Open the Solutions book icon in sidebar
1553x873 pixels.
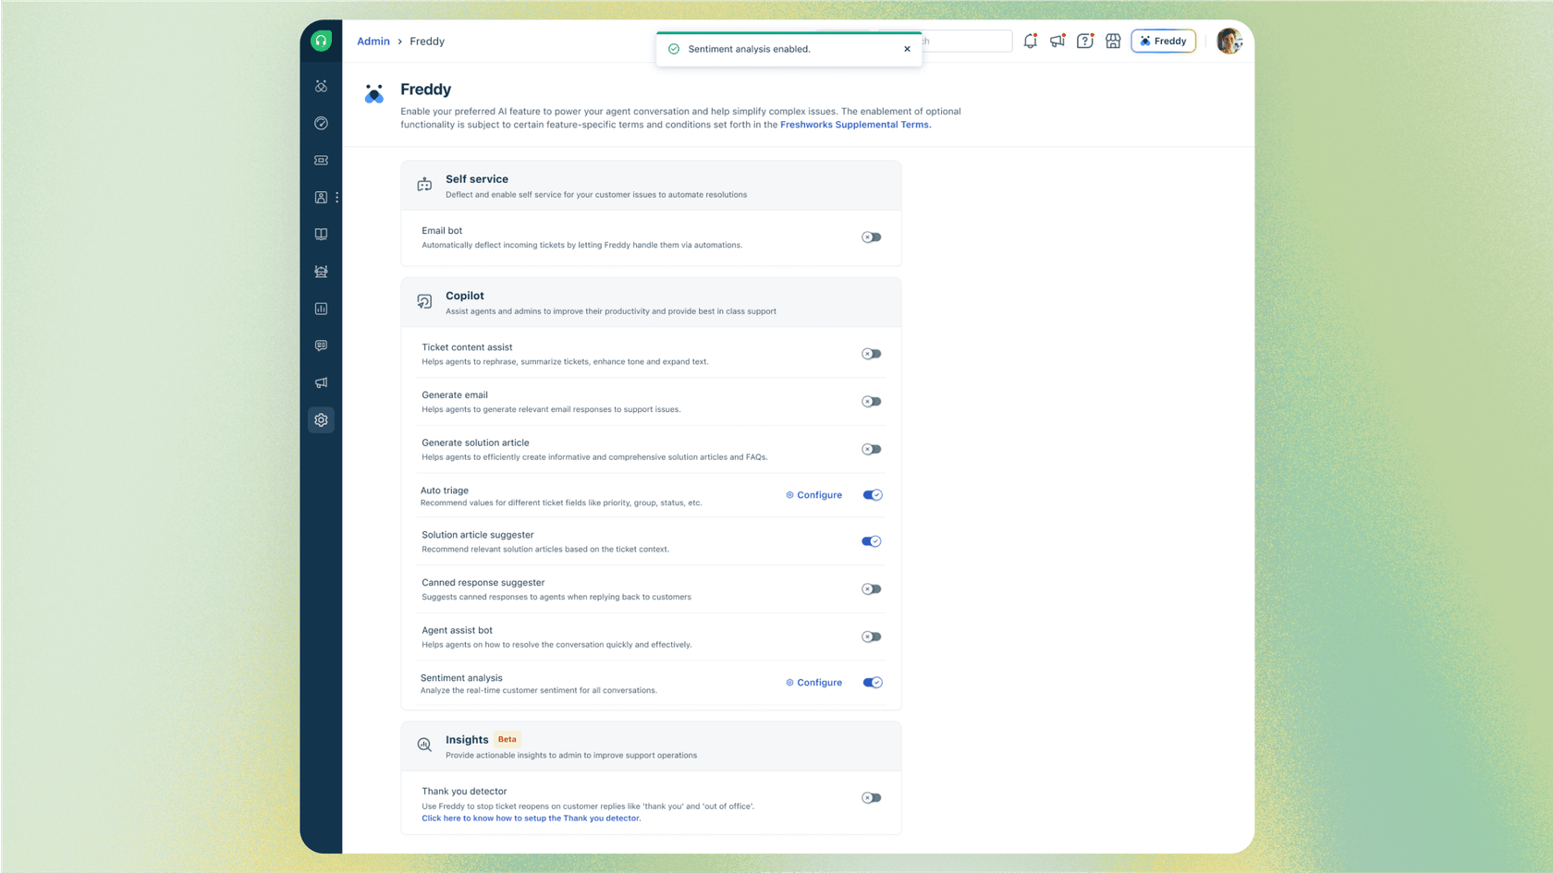pos(321,235)
